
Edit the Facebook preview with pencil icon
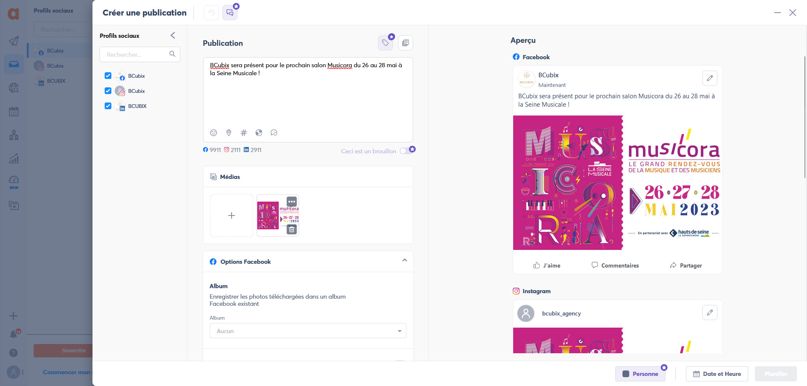[710, 78]
